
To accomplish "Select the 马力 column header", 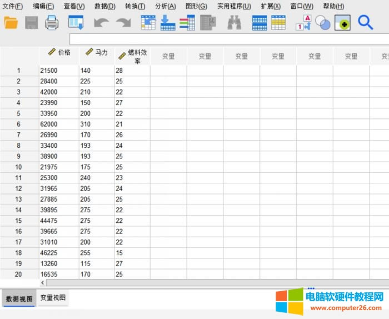I will 97,56.
